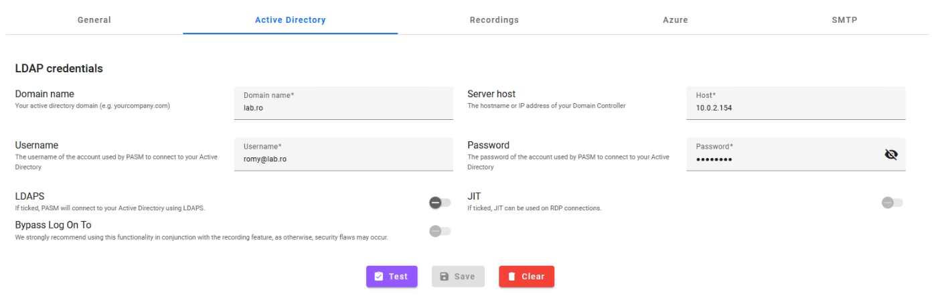Open the SMTP tab
Viewport: 934px width, 296px height.
tap(844, 20)
